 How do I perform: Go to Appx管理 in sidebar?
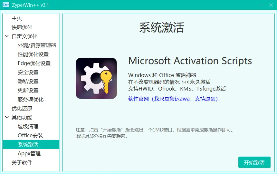(29, 154)
